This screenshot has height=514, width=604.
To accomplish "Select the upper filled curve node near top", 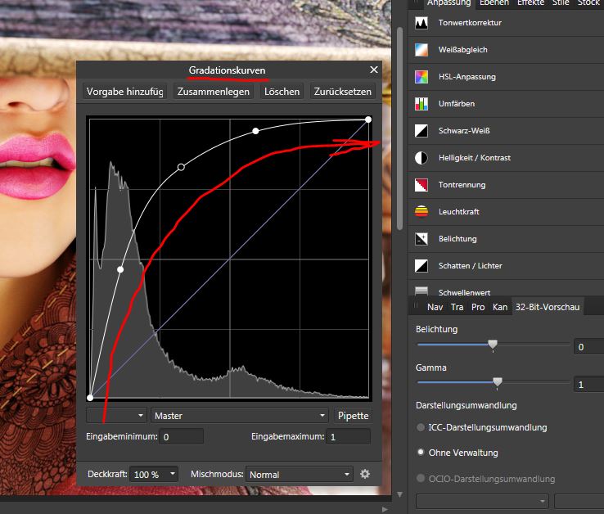I will tap(256, 131).
